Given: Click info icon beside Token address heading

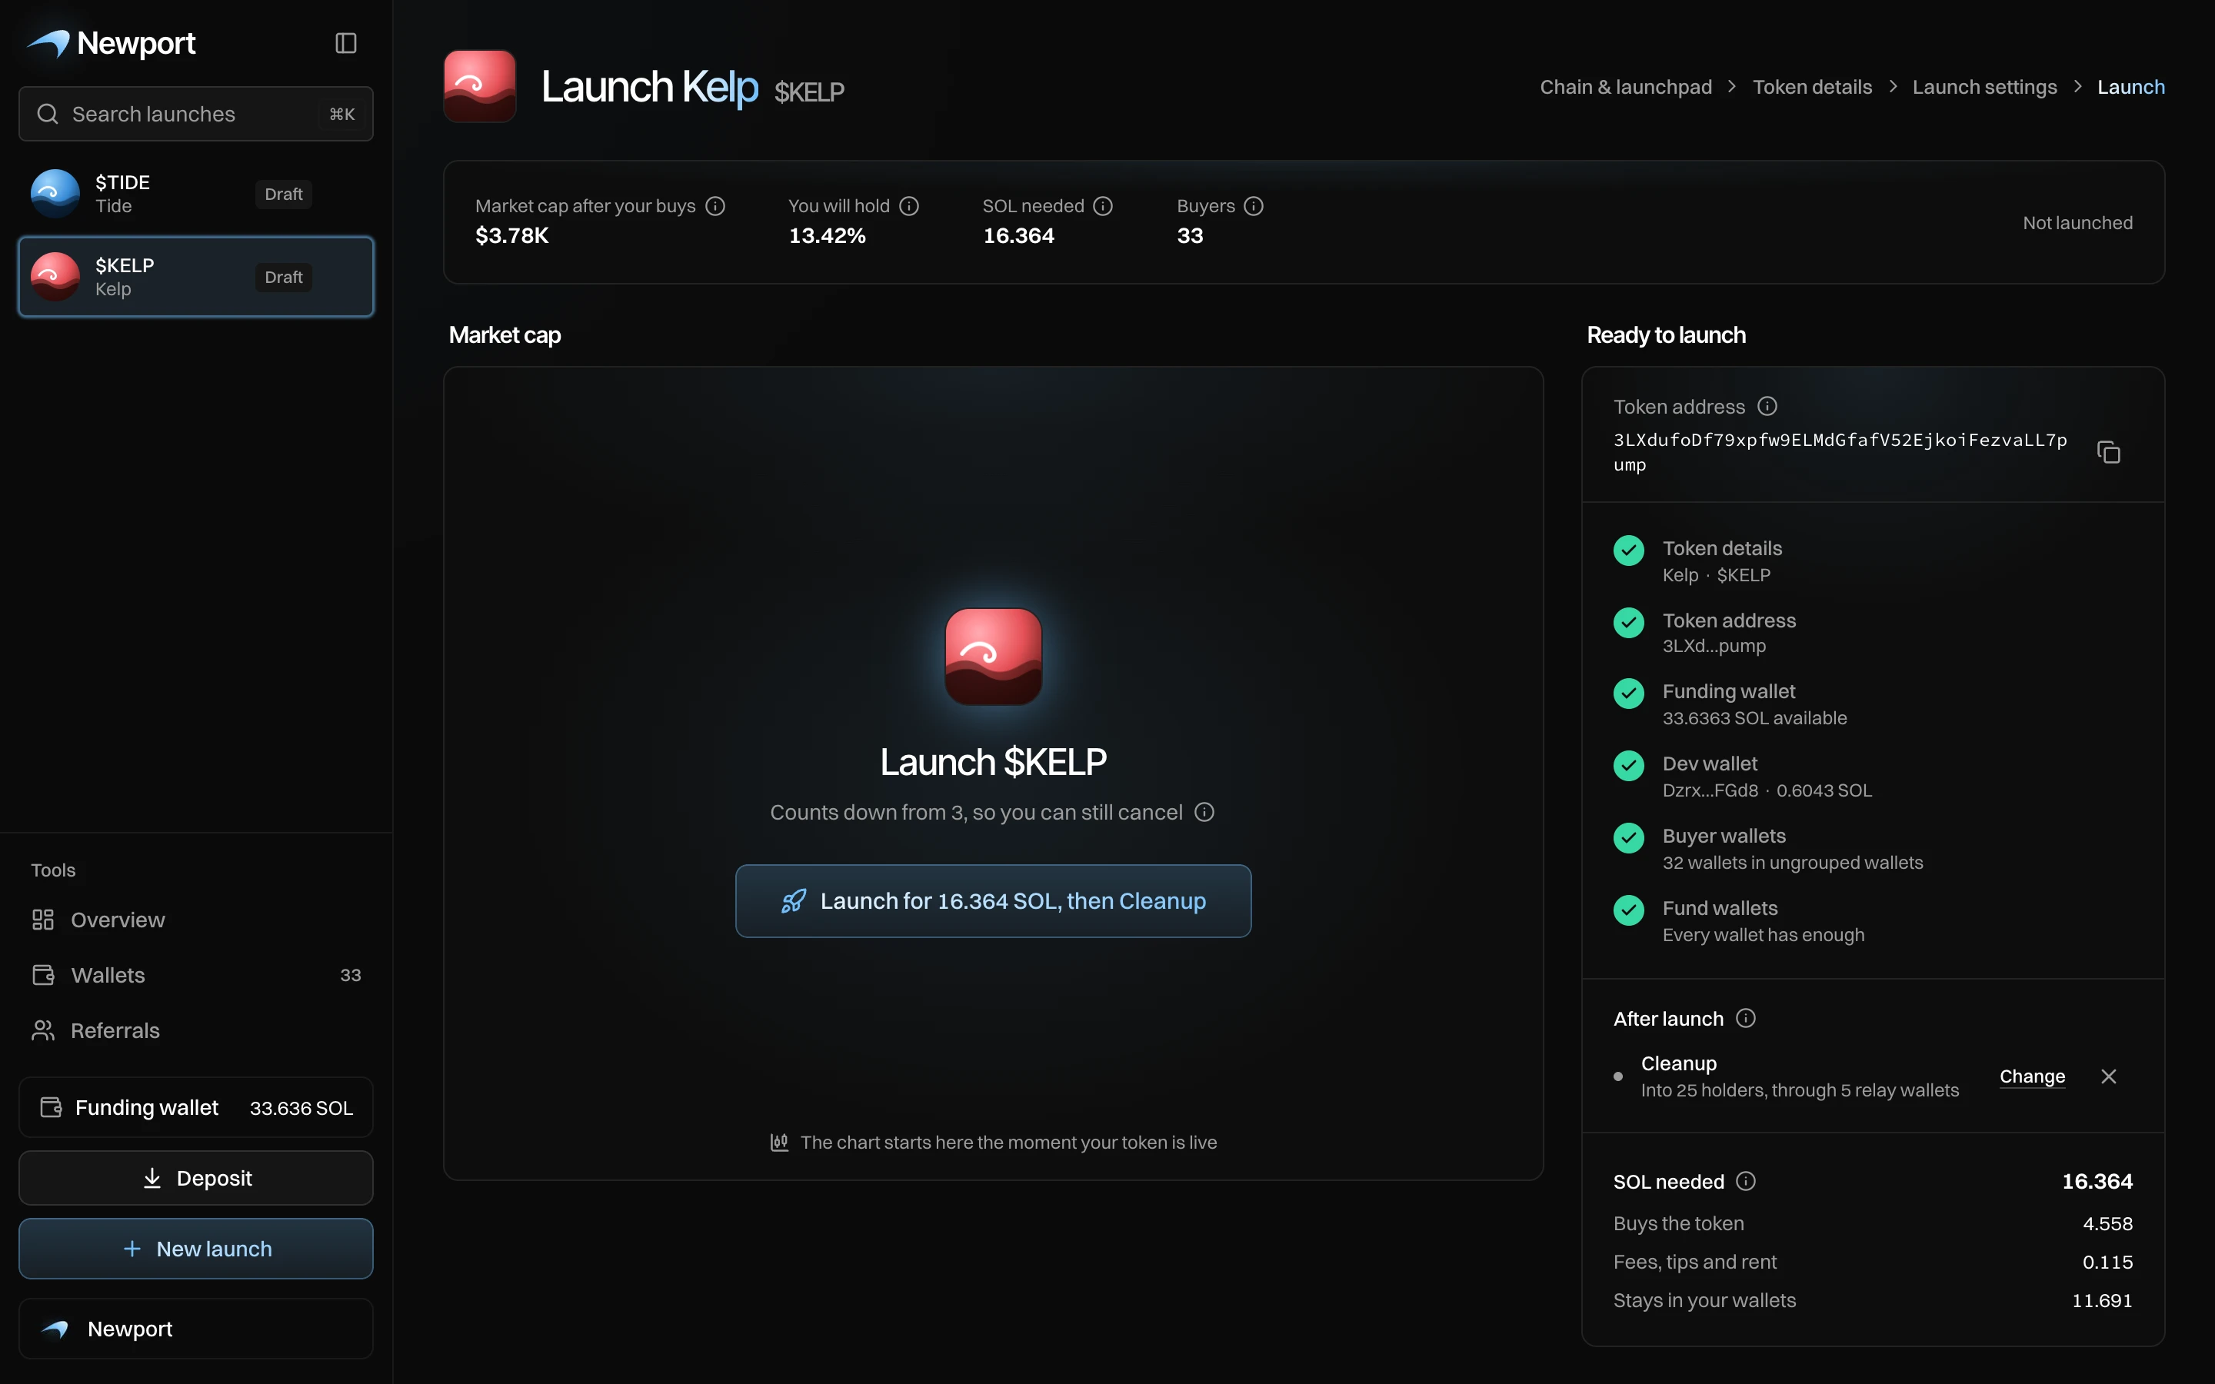Looking at the screenshot, I should (x=1767, y=405).
